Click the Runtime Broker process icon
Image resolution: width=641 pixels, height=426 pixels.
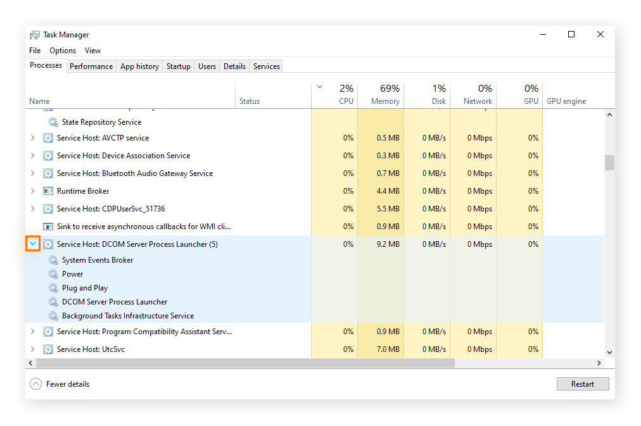(48, 191)
